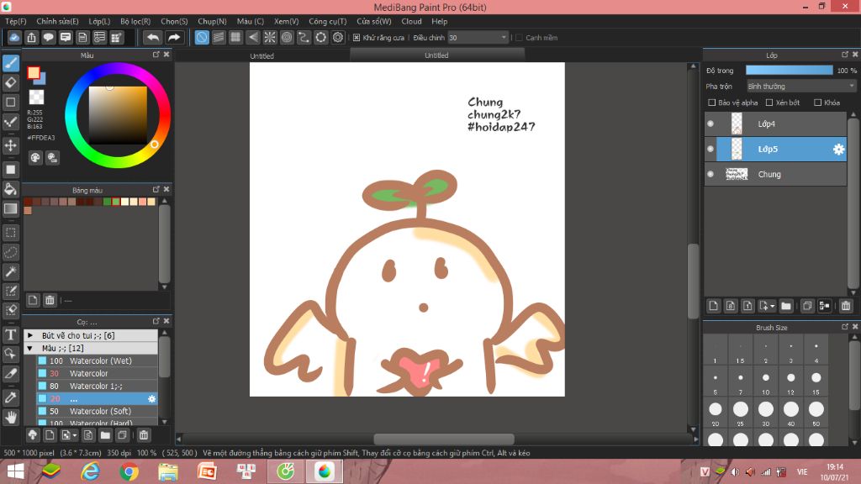Click the export/share icon in toolbar
Image resolution: width=861 pixels, height=484 pixels.
pos(31,37)
